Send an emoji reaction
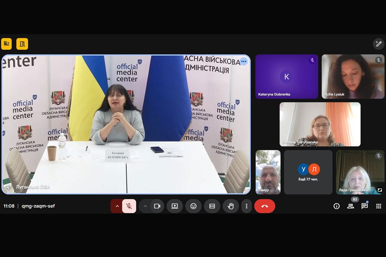Screen dimensions: 386x257 pyautogui.click(x=193, y=206)
